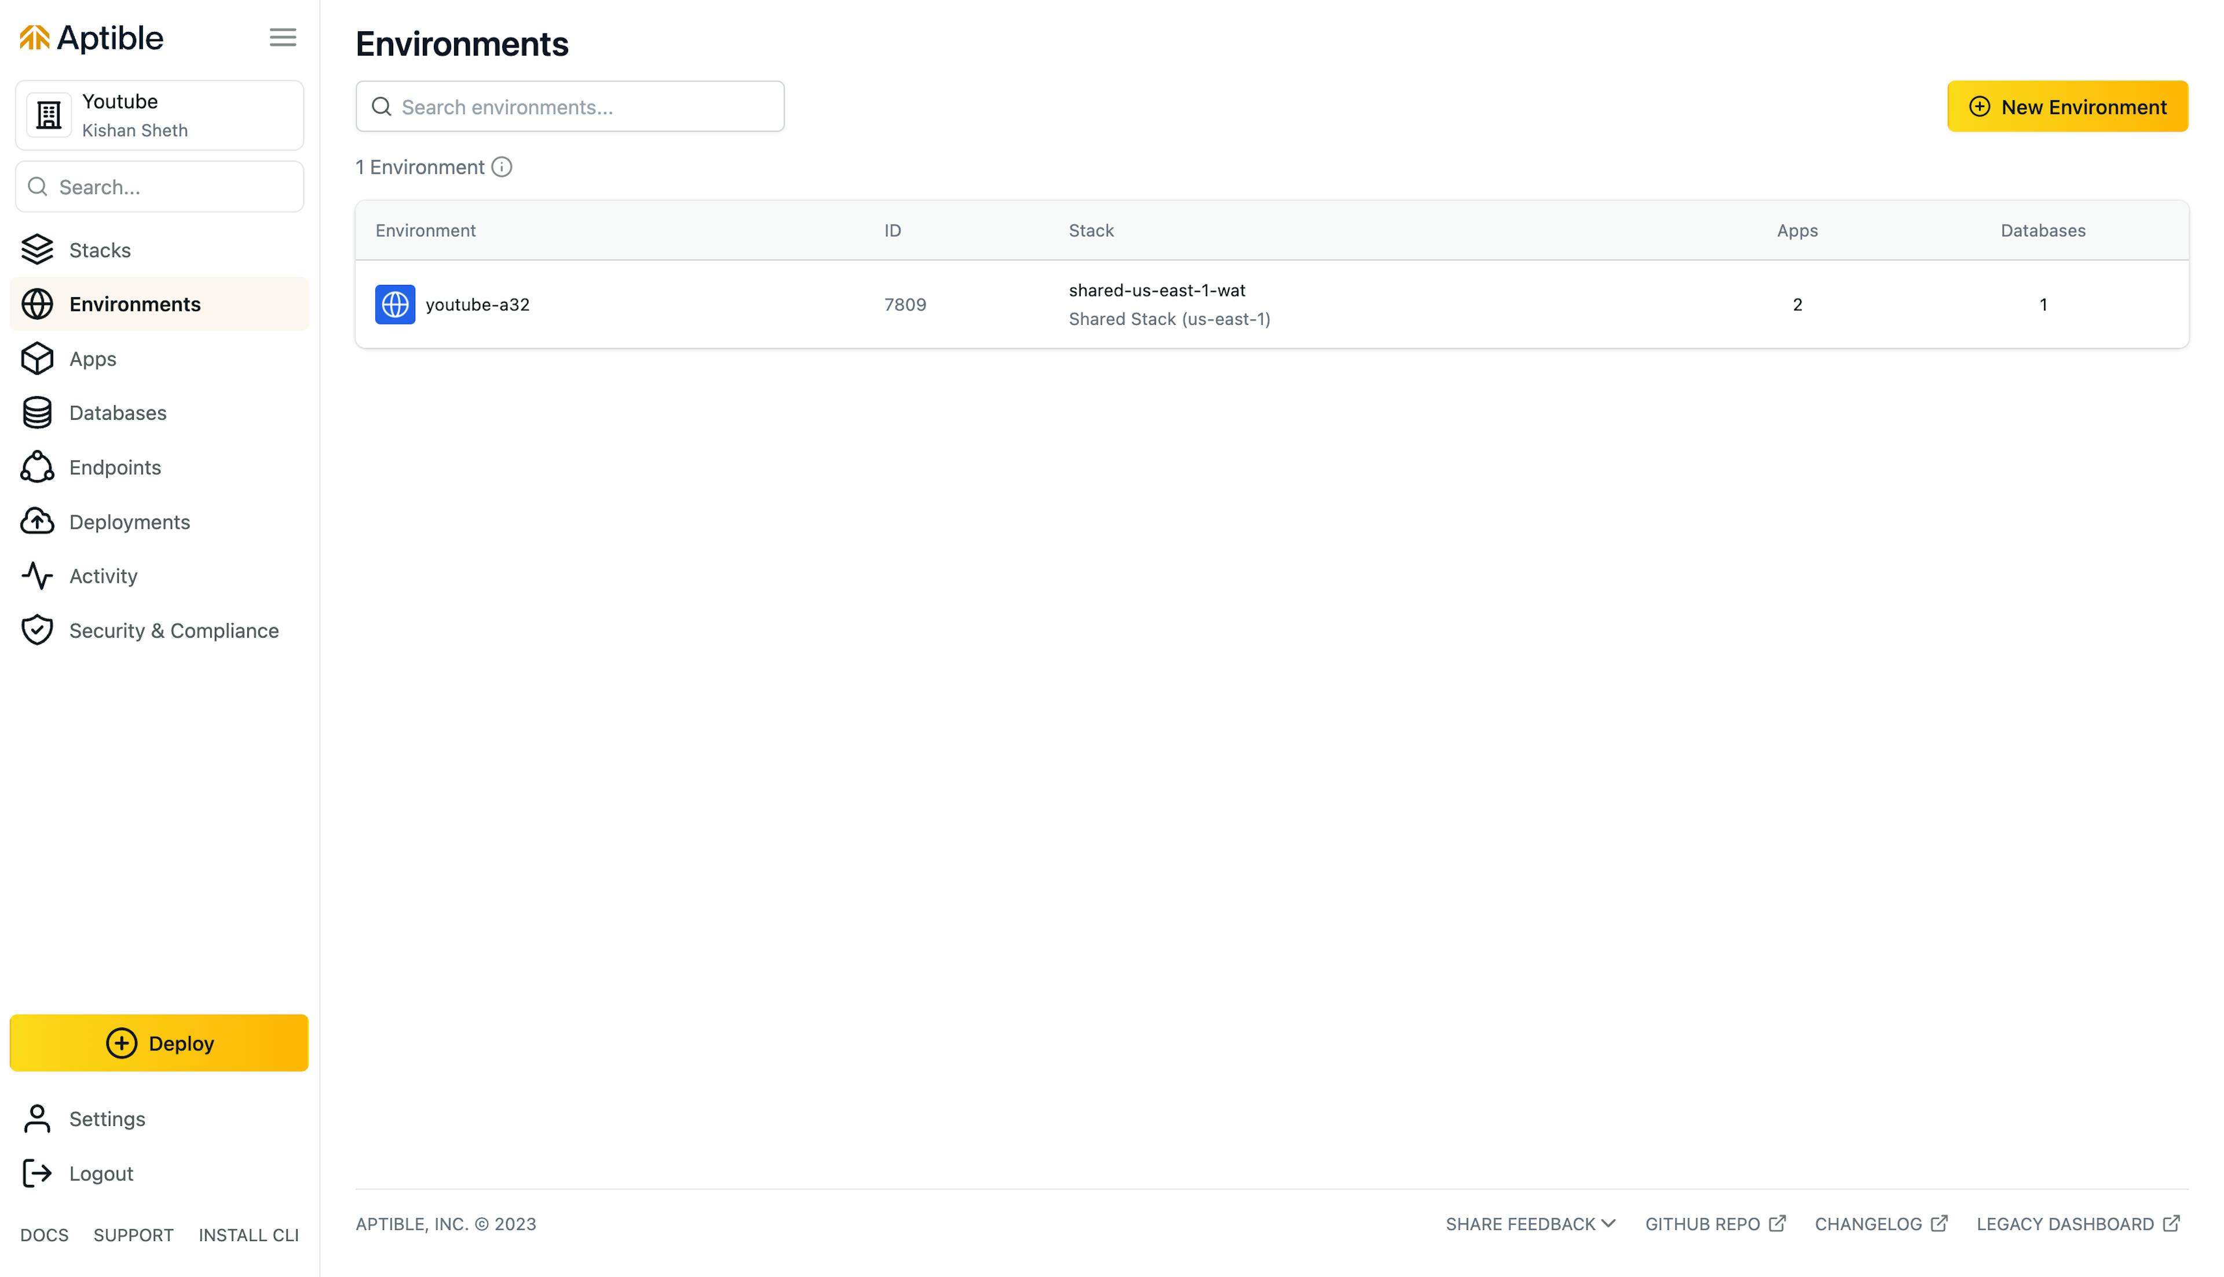
Task: Open the Youtube organization selector
Action: pyautogui.click(x=160, y=116)
